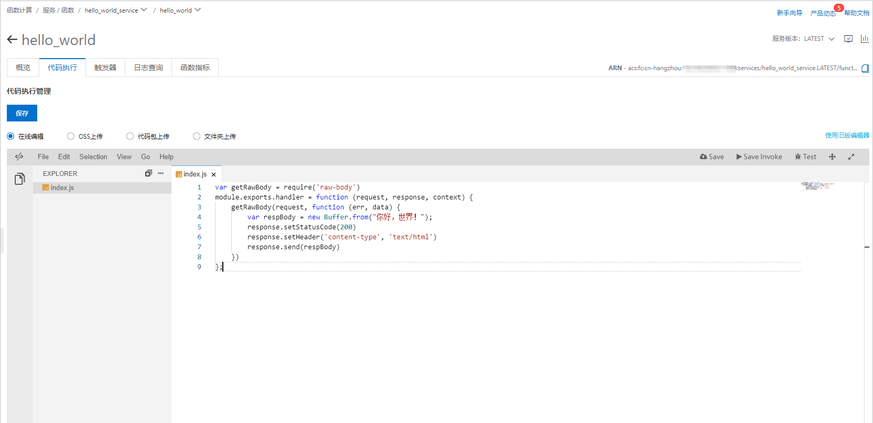Open the Help menu

pyautogui.click(x=167, y=157)
